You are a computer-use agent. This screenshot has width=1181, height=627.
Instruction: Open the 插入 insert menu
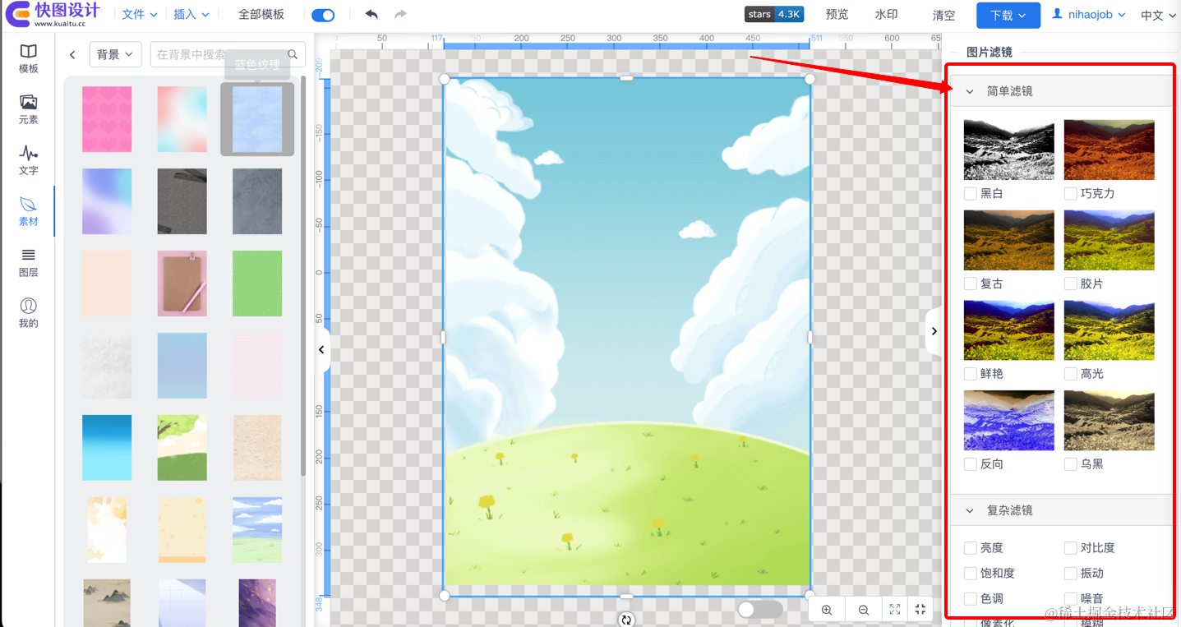pyautogui.click(x=191, y=15)
